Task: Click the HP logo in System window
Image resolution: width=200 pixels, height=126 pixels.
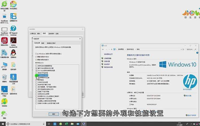Action: pos(190,81)
